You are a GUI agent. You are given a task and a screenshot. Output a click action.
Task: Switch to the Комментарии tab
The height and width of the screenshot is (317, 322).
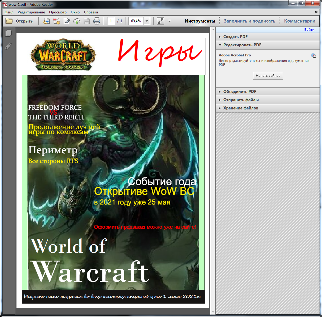coord(300,21)
